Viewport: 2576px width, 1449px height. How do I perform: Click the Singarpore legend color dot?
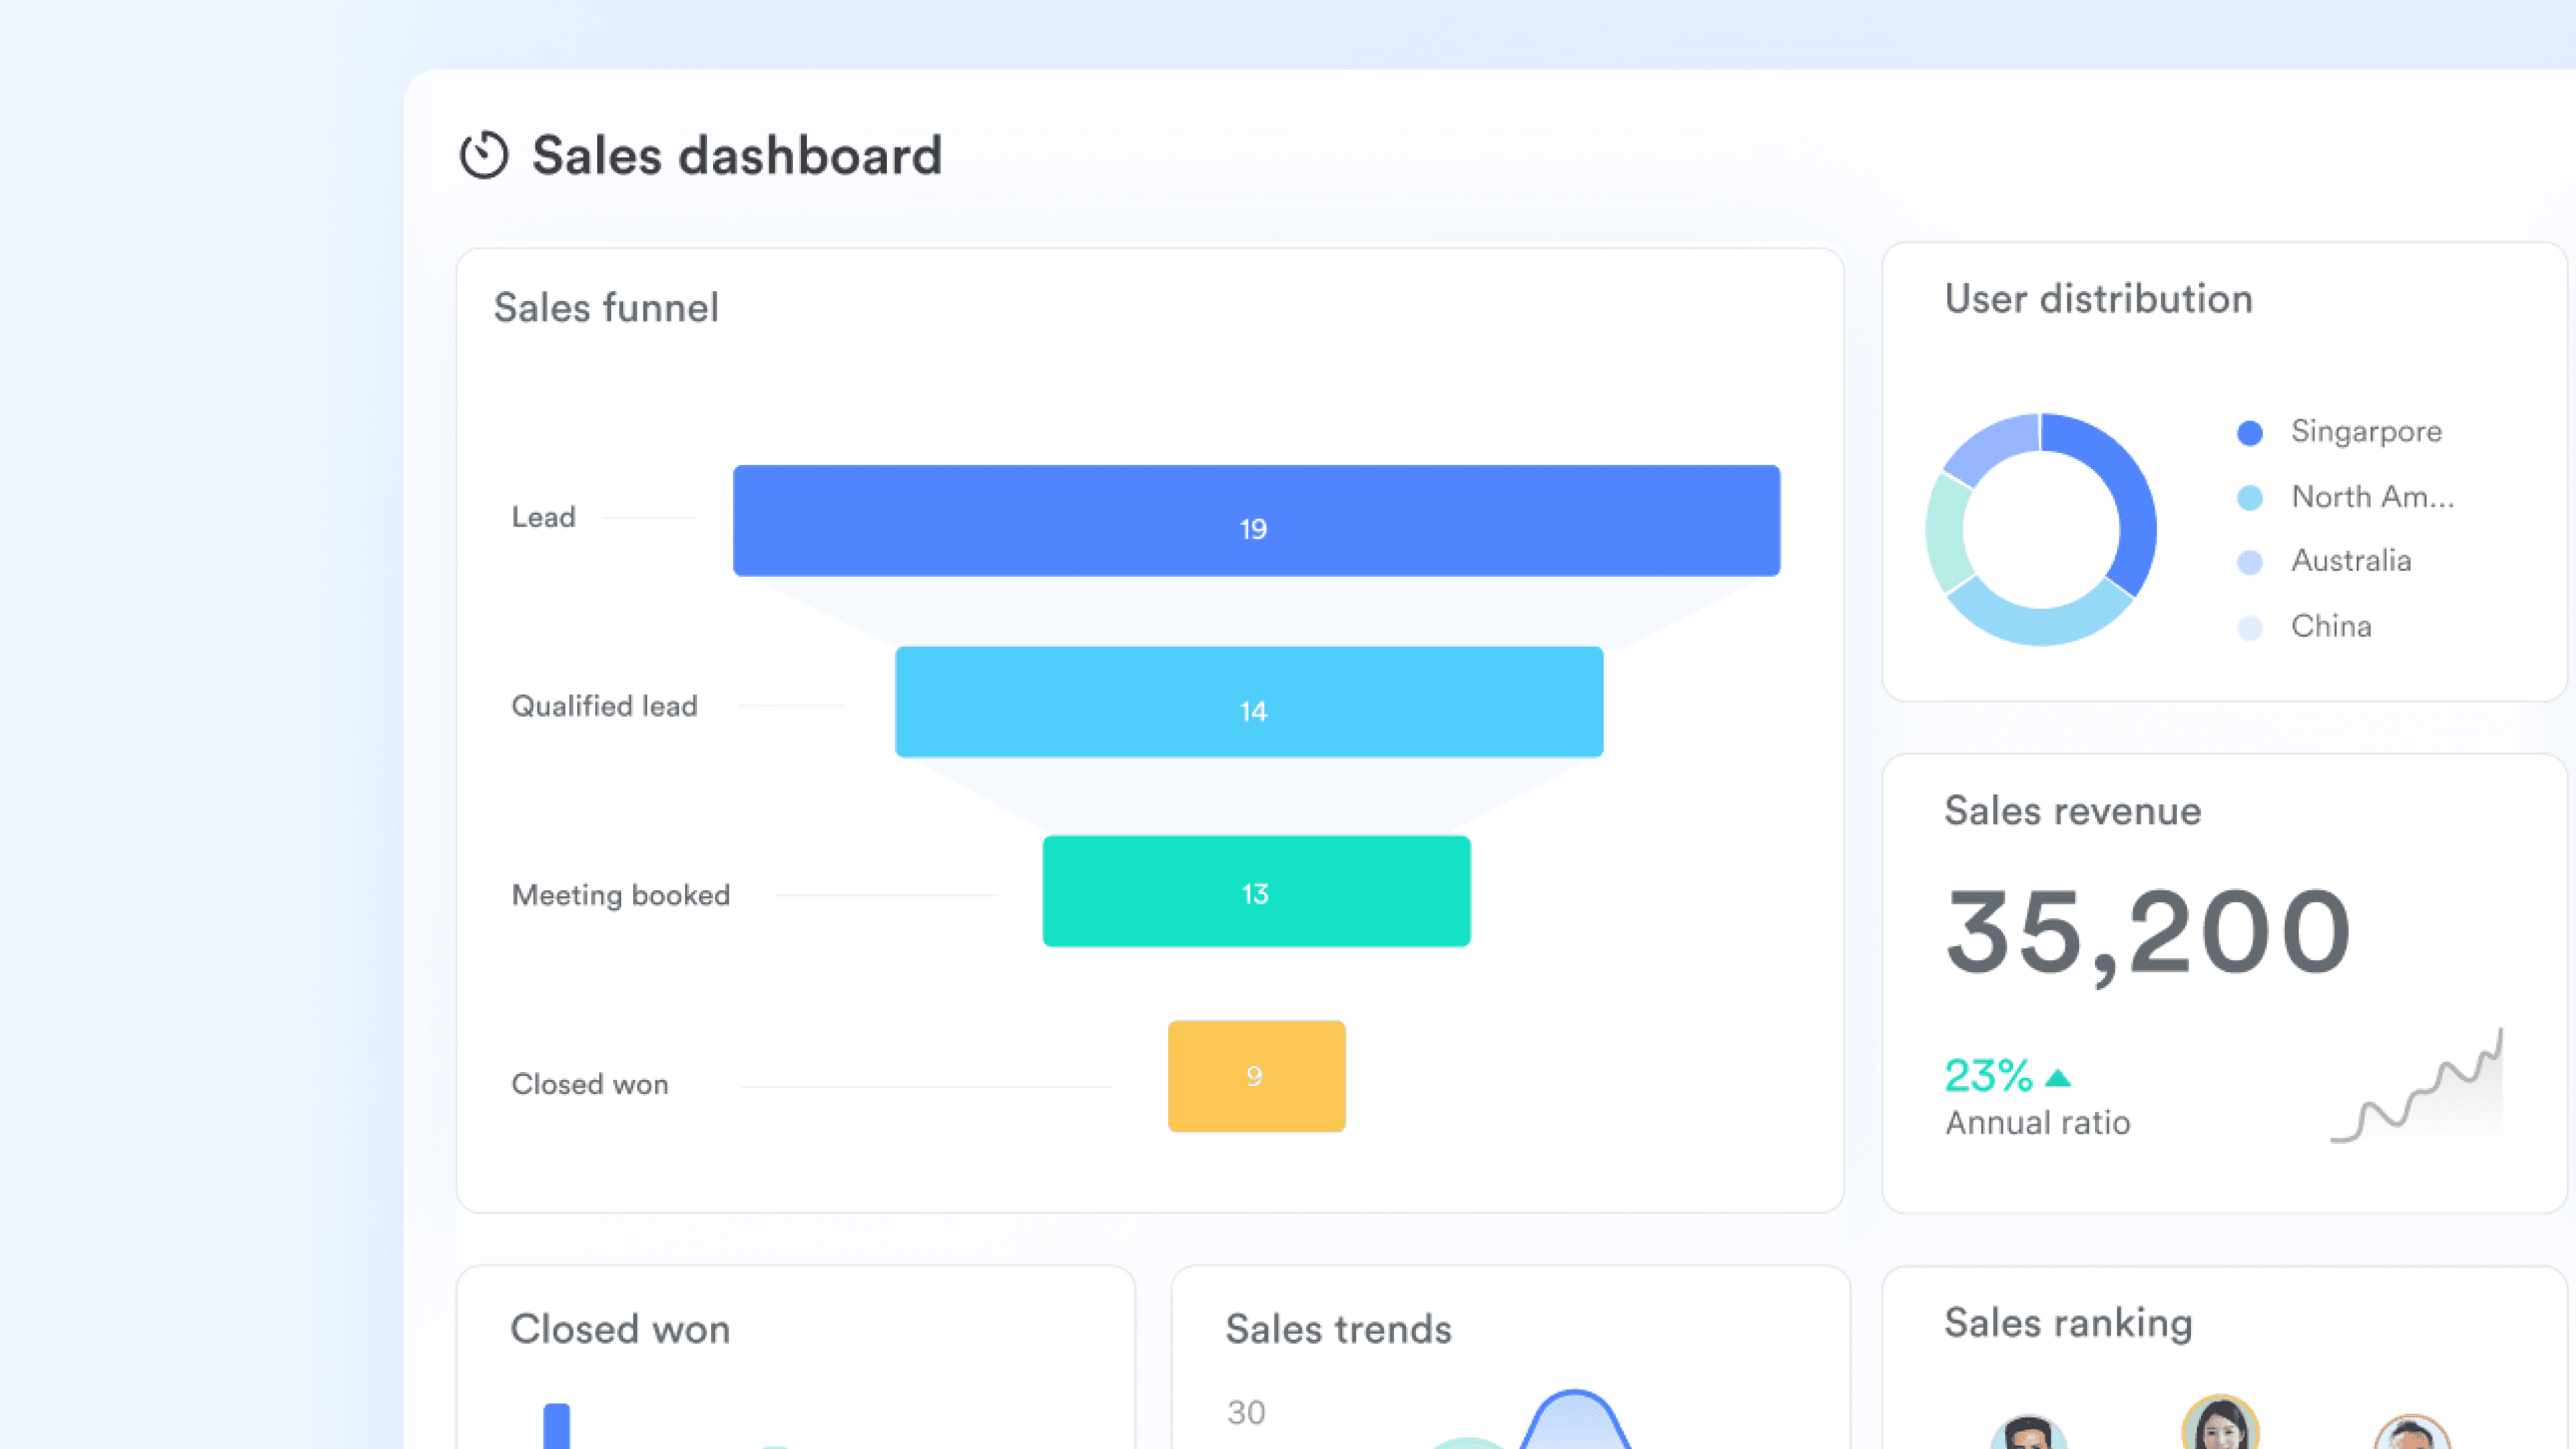2250,433
